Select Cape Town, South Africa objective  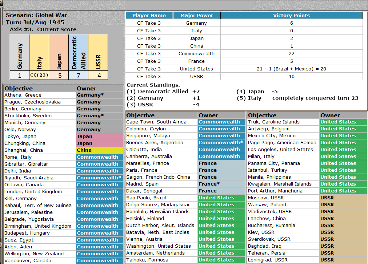coord(161,122)
